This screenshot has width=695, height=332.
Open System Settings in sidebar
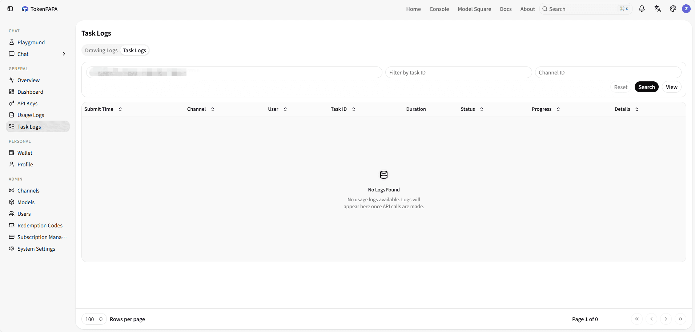point(38,248)
